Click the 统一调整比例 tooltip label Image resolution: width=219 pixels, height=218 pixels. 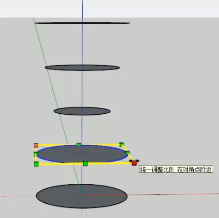[176, 170]
